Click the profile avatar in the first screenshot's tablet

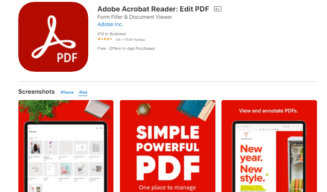point(101,128)
